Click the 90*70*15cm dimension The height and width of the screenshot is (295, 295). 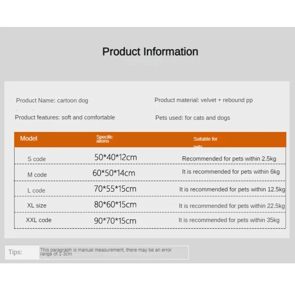coord(115,221)
